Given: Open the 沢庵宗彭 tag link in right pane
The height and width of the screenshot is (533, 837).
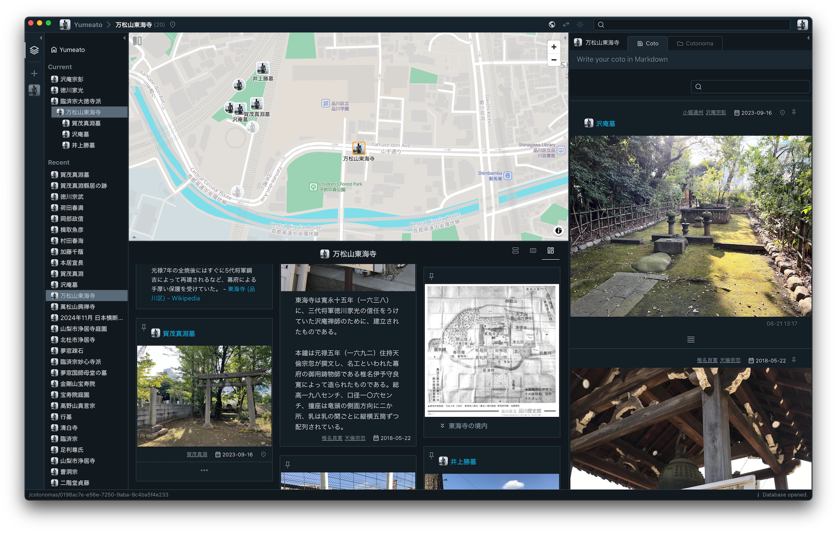Looking at the screenshot, I should [x=716, y=113].
